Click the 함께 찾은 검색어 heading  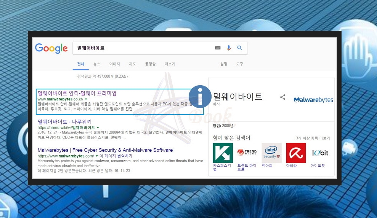tap(231, 138)
